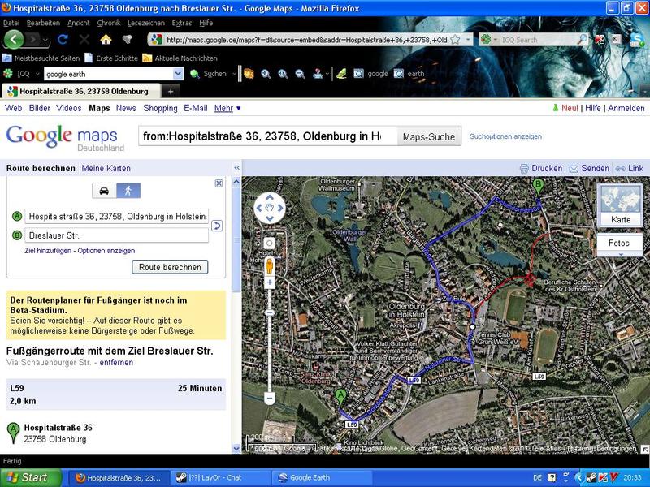Click entfernen link next to Via Schauenburger Str.
The width and height of the screenshot is (650, 487).
click(x=116, y=362)
